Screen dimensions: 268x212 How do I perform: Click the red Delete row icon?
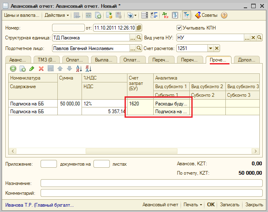[41, 69]
